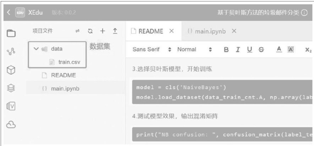Toggle underline formatting
Image resolution: width=314 pixels, height=146 pixels.
click(249, 50)
